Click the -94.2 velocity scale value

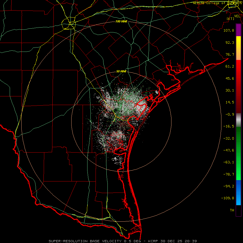pos(229,186)
